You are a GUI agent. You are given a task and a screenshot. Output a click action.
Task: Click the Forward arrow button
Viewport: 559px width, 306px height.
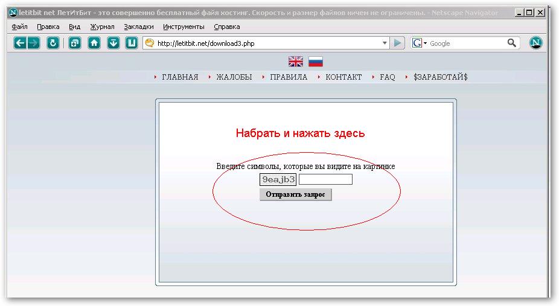(34, 43)
